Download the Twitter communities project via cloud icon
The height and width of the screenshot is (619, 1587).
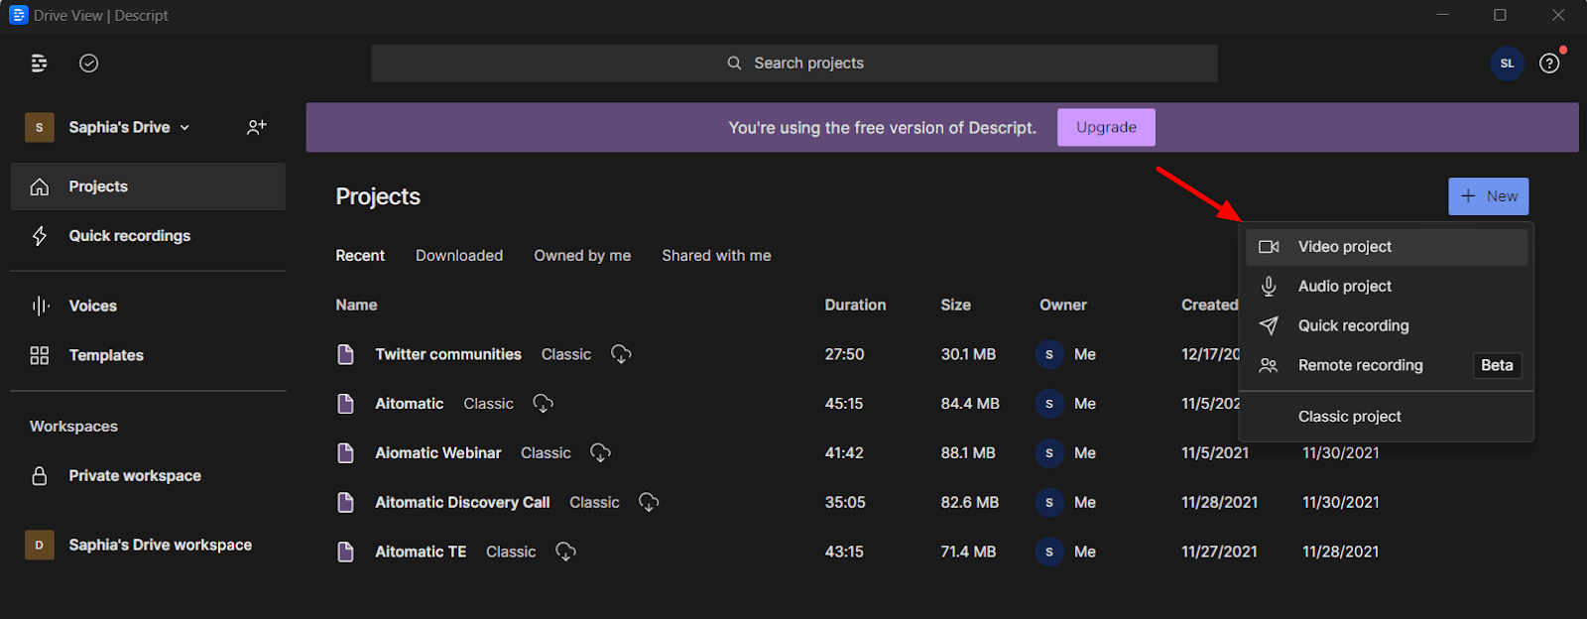621,354
